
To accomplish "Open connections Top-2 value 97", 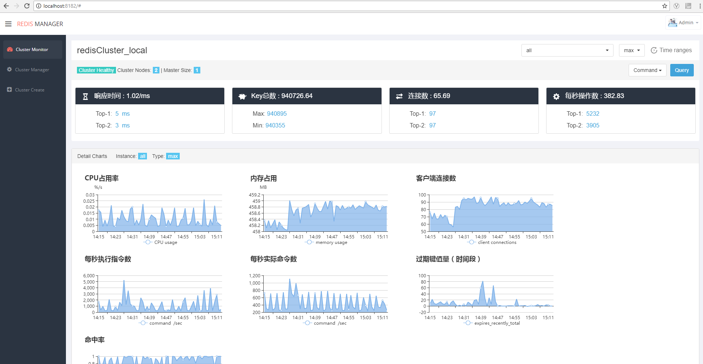I will tap(432, 126).
